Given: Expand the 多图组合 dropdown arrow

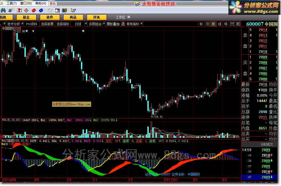Looking at the screenshot, I should coord(104,24).
